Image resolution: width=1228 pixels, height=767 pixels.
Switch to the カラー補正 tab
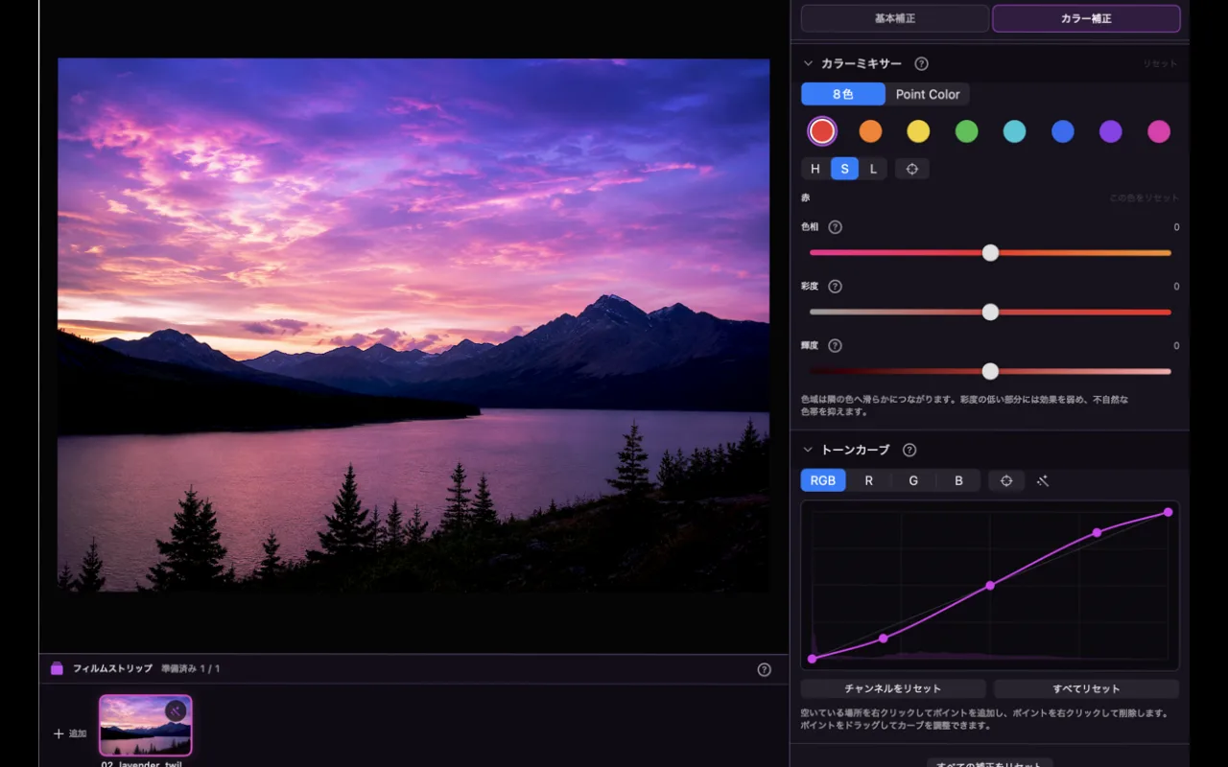click(x=1086, y=18)
